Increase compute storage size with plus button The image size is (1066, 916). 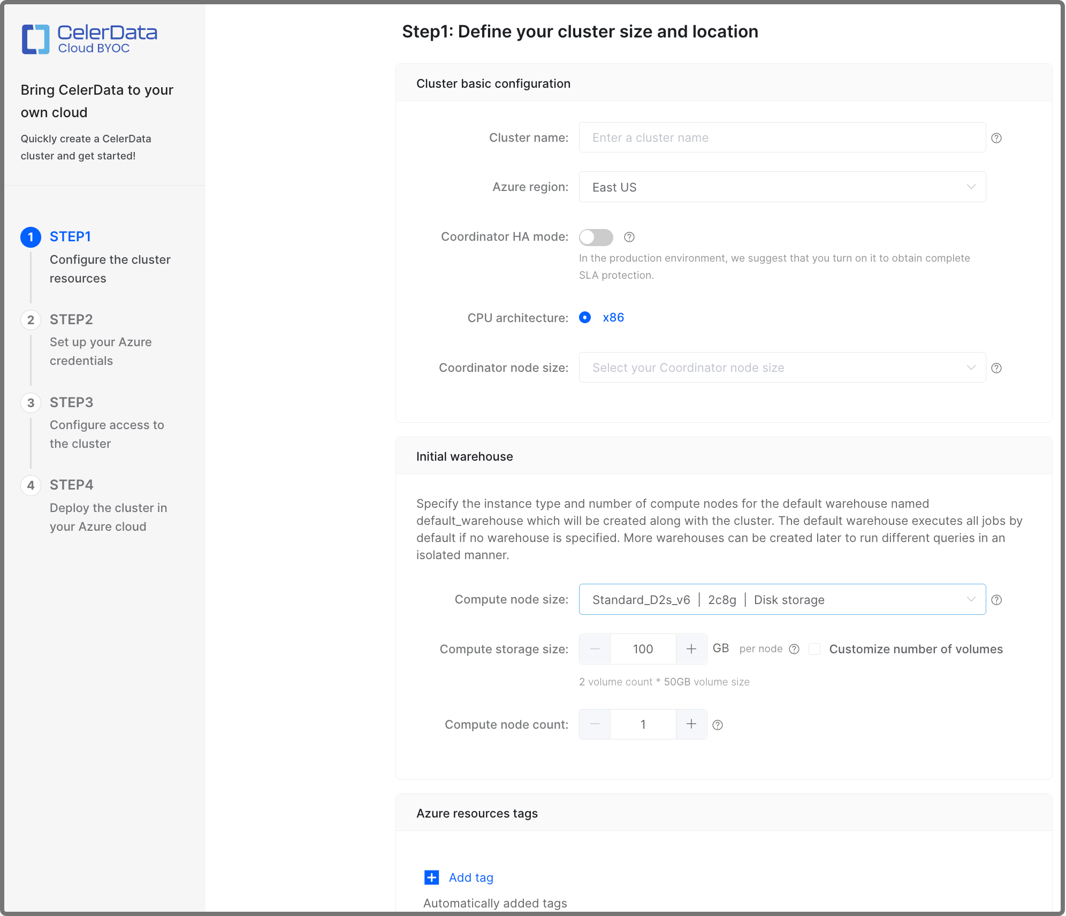click(x=691, y=649)
